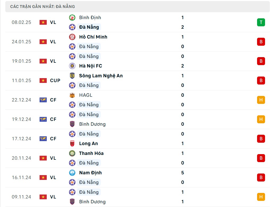The height and width of the screenshot is (207, 273).
Task: Click the VL label on the 24.01.25 row
Action: coord(53,42)
